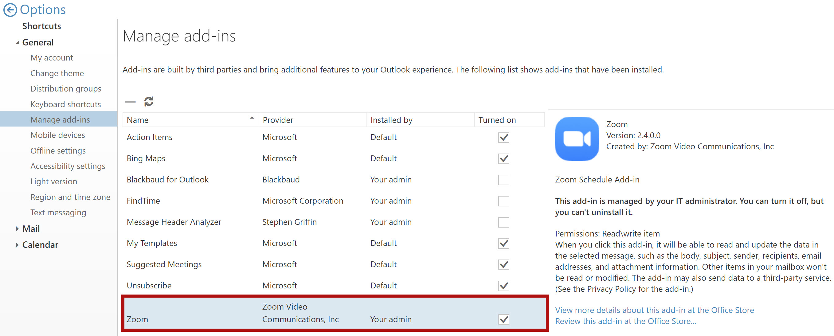Turn on the FindTime add-in
This screenshot has width=834, height=336.
point(503,201)
